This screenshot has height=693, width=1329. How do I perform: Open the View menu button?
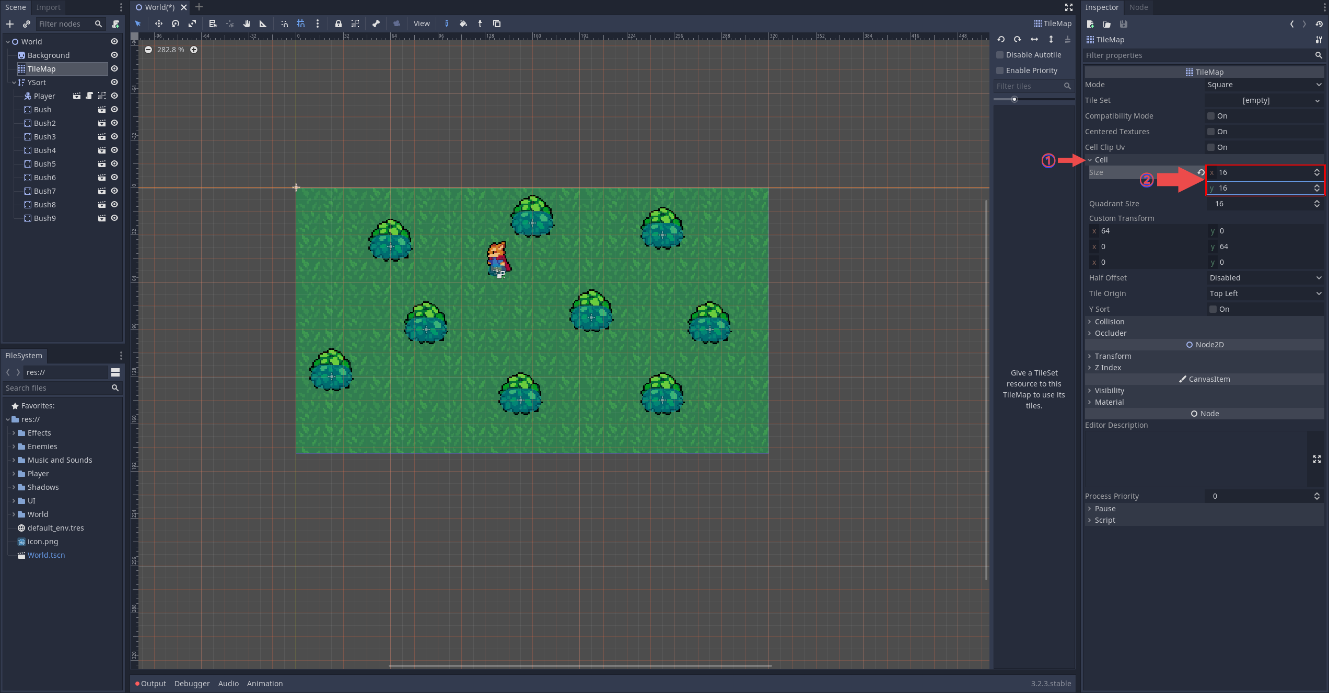click(421, 24)
